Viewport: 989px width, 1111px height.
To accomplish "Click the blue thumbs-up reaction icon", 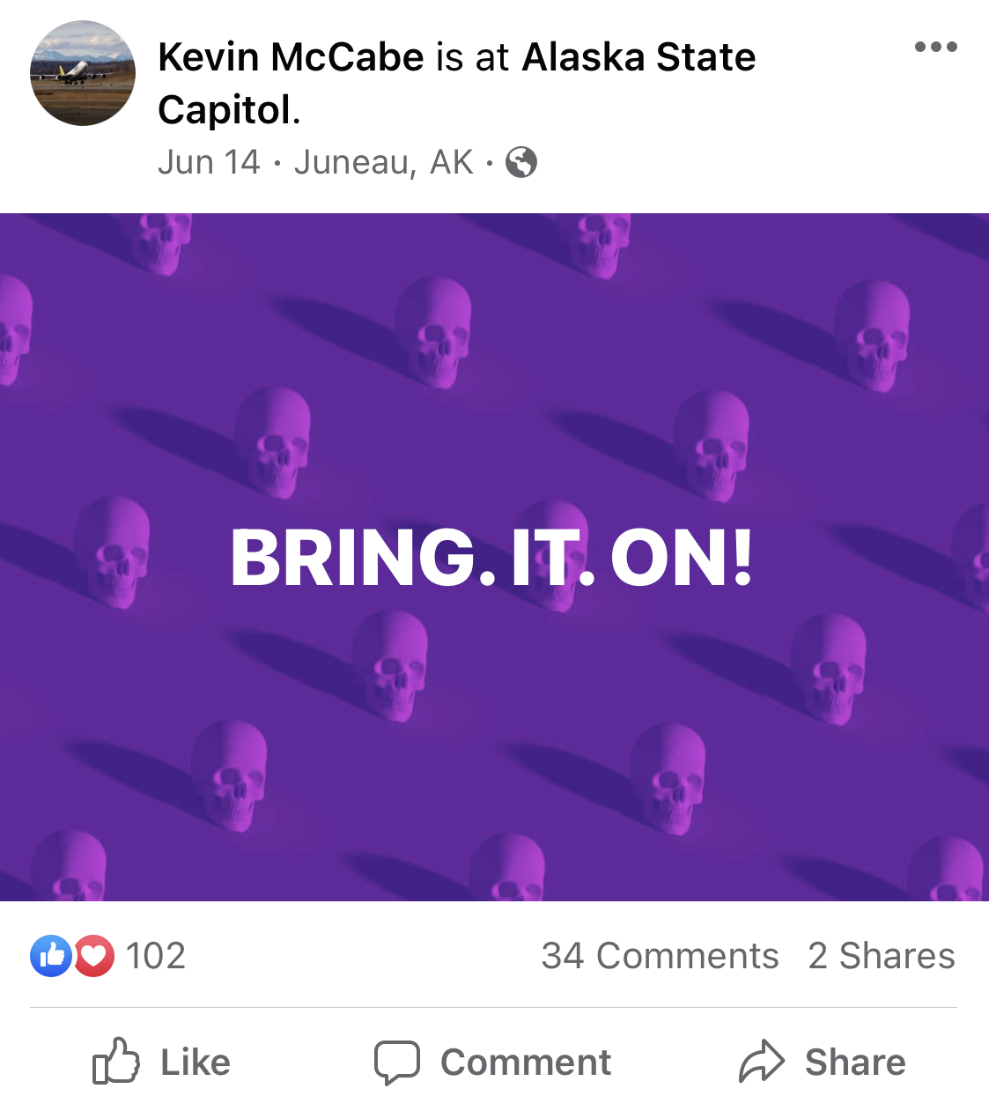I will point(51,956).
